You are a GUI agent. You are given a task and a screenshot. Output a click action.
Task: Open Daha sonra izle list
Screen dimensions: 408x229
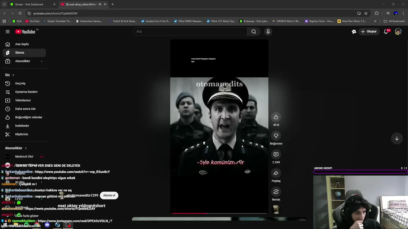24,109
